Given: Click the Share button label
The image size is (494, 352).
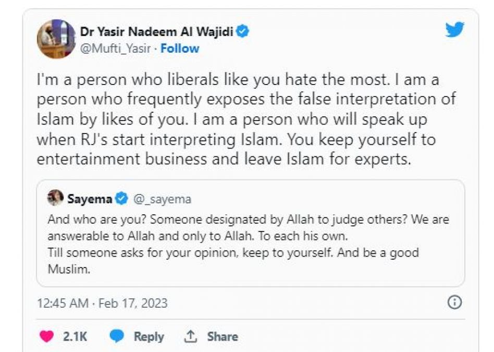Looking at the screenshot, I should [x=223, y=336].
